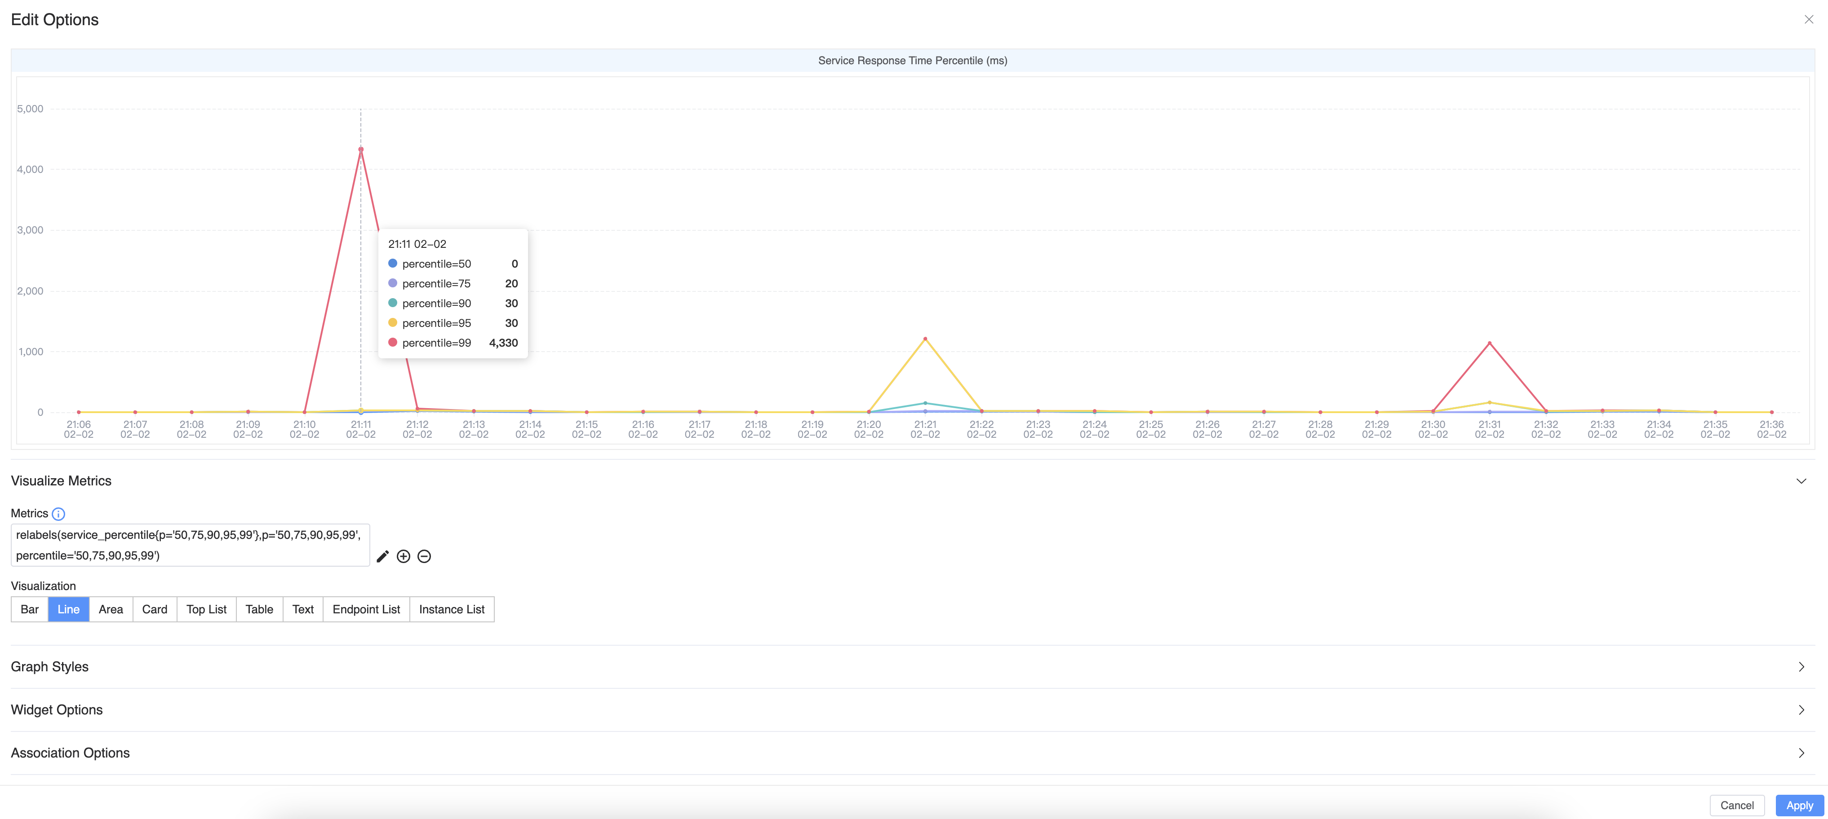Expand the Graph Styles section
This screenshot has width=1828, height=819.
pyautogui.click(x=1800, y=667)
